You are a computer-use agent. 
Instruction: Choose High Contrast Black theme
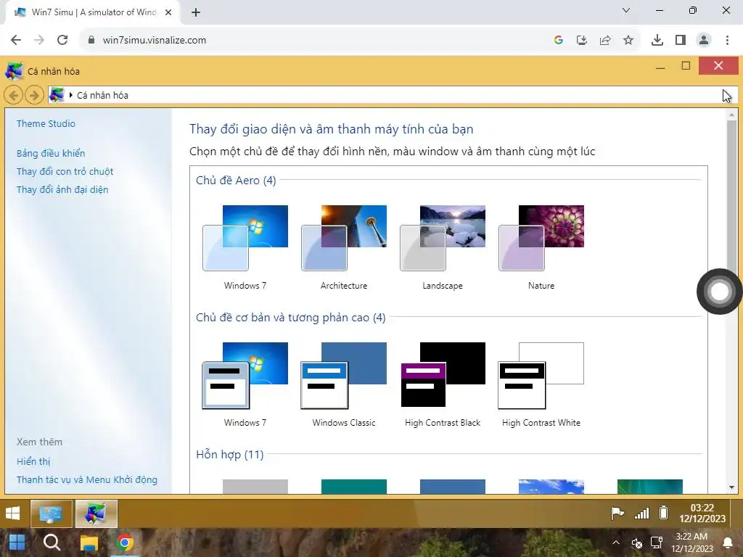443,384
